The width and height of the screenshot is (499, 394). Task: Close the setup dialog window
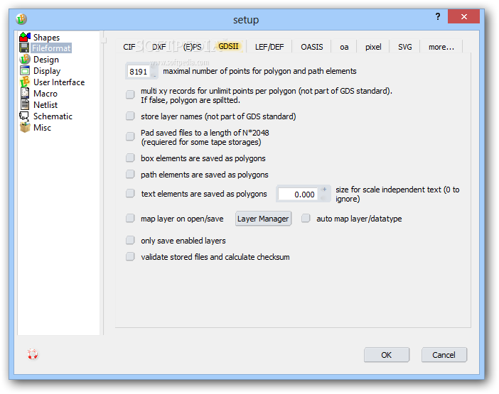(463, 16)
